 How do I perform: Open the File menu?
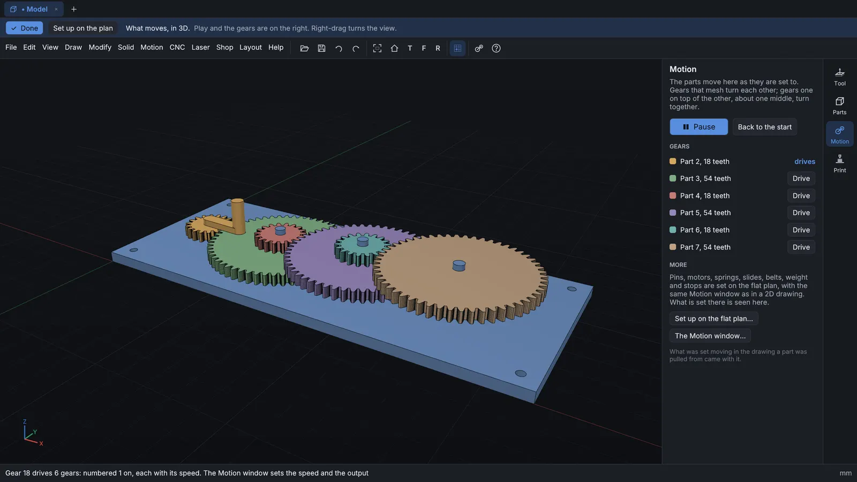tap(11, 47)
